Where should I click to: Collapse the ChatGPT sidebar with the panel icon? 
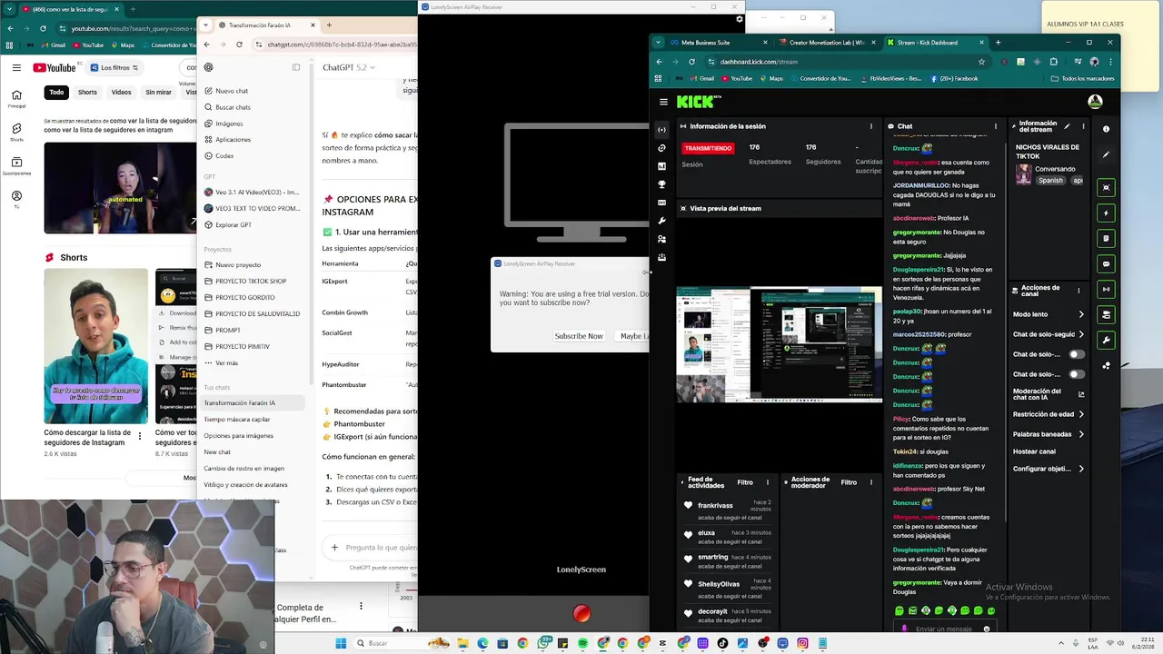(296, 67)
